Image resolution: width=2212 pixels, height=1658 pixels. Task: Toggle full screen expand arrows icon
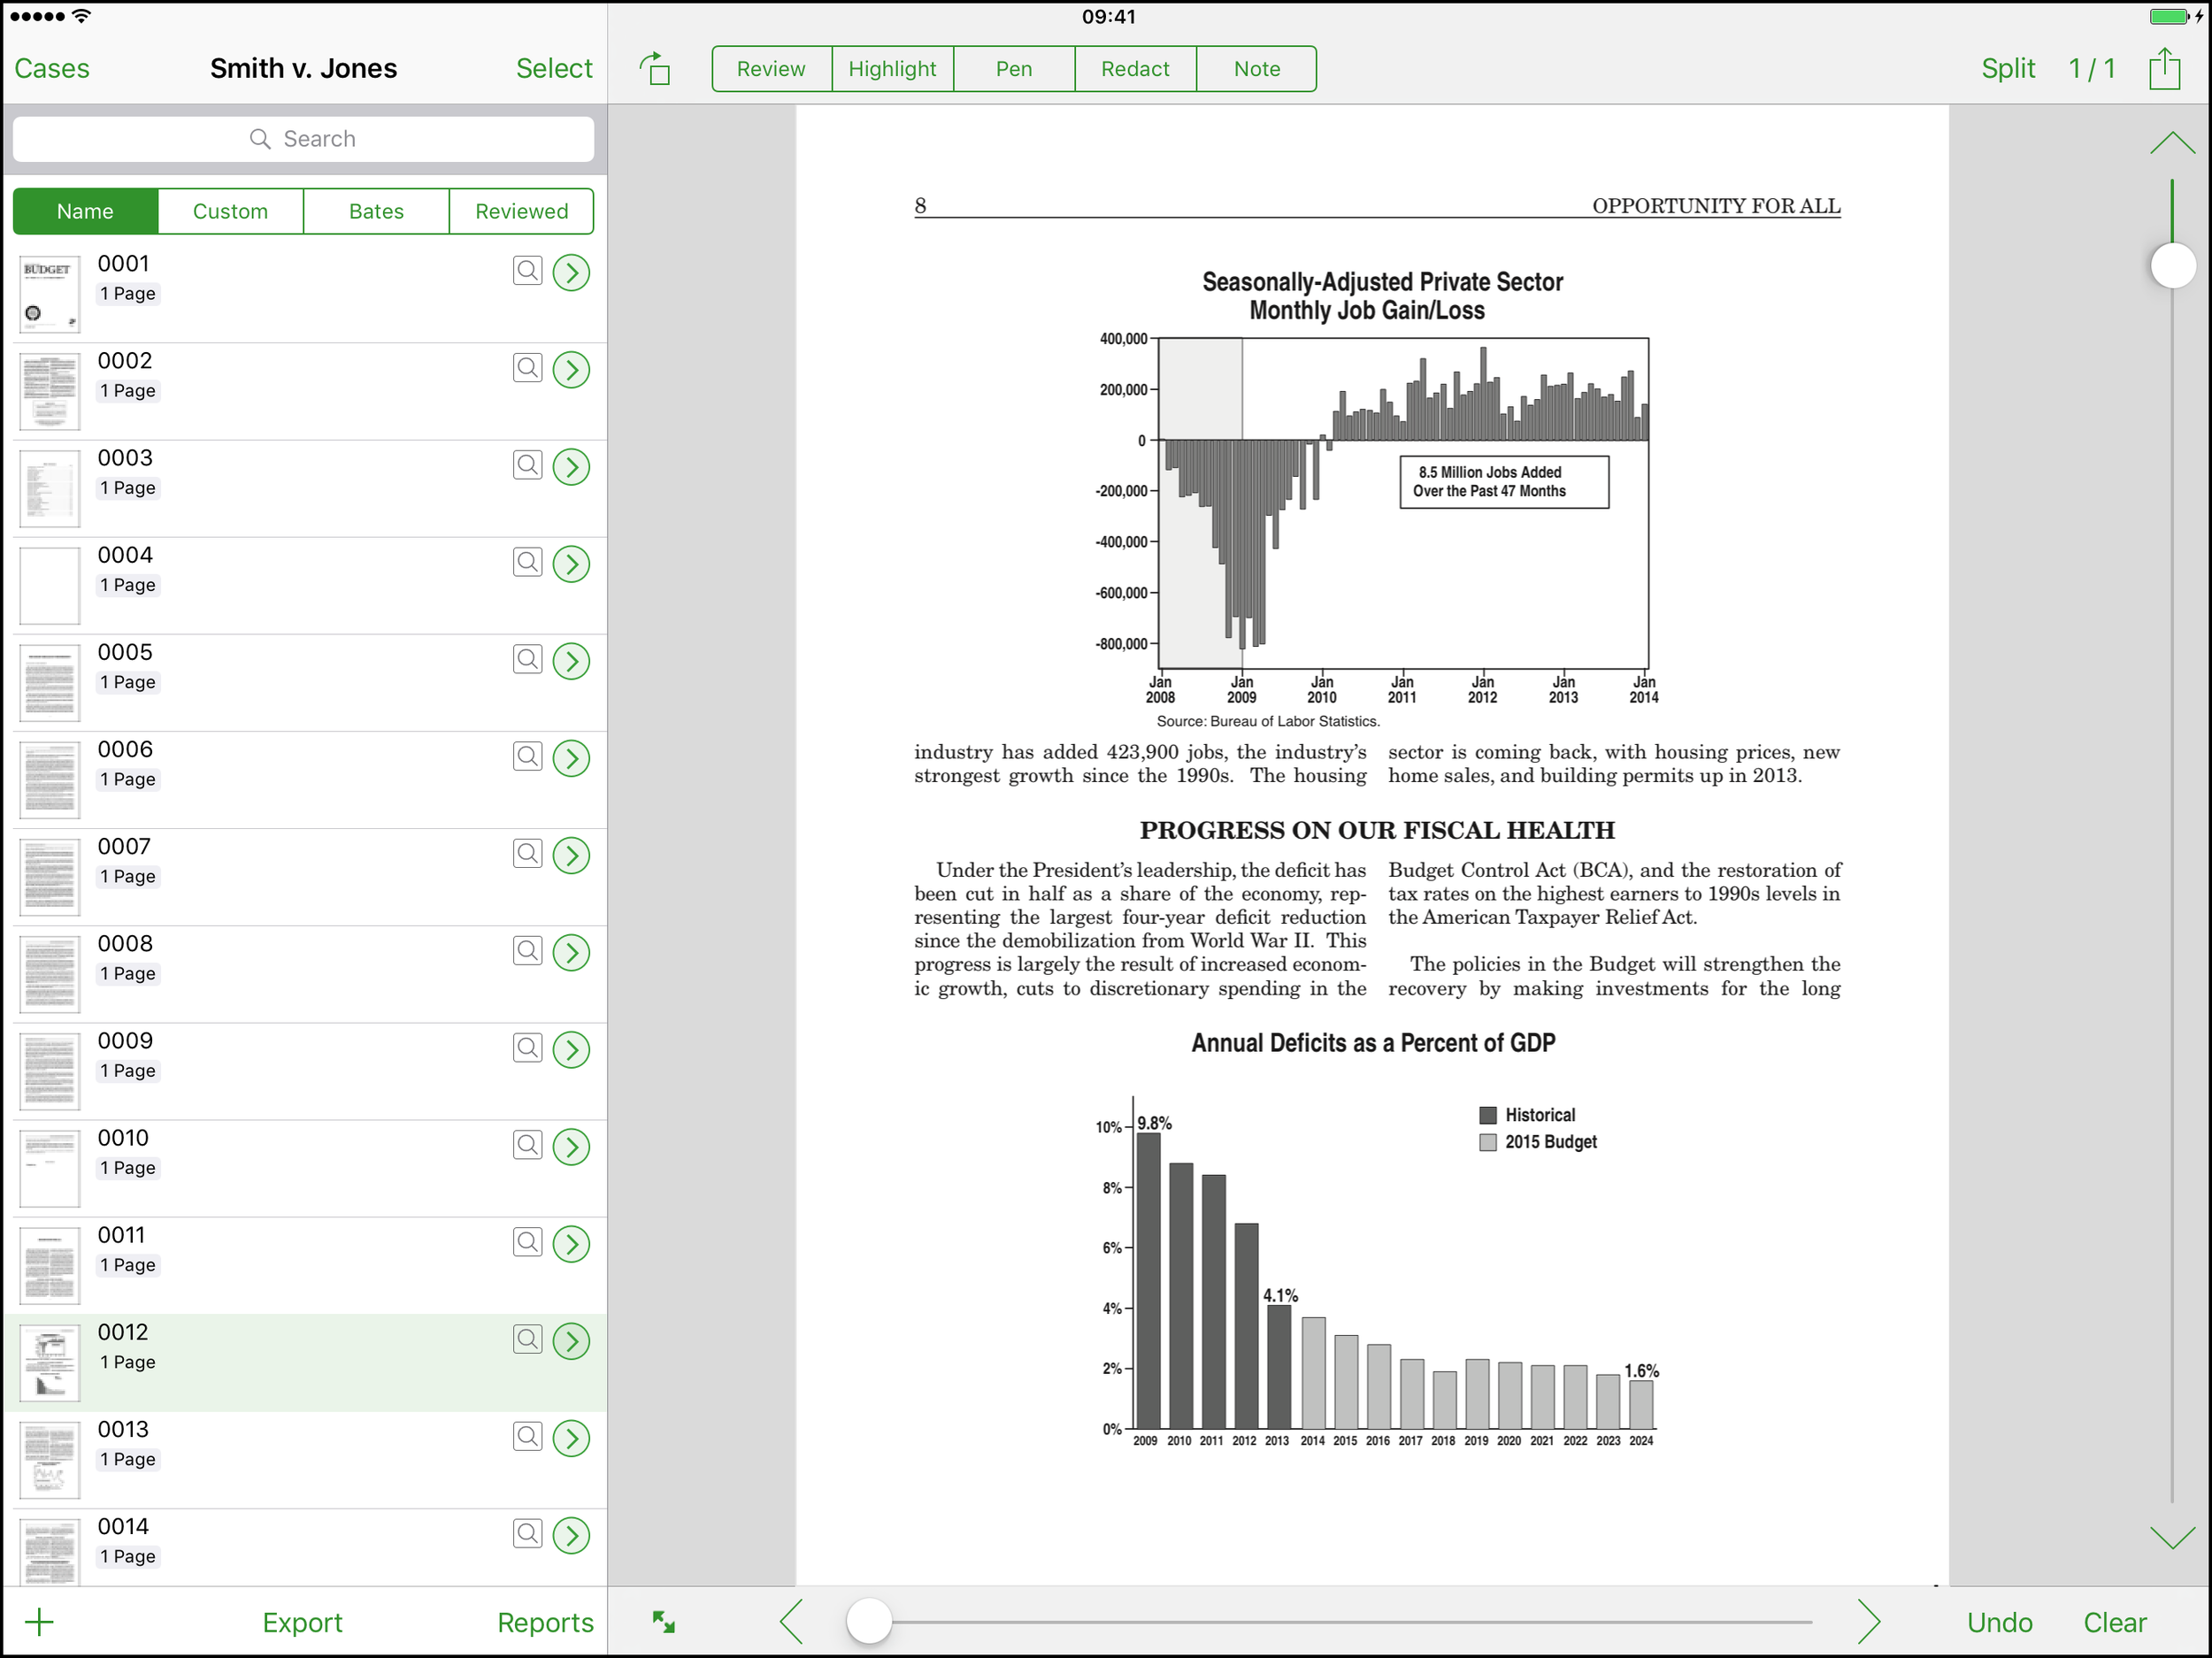click(x=664, y=1622)
